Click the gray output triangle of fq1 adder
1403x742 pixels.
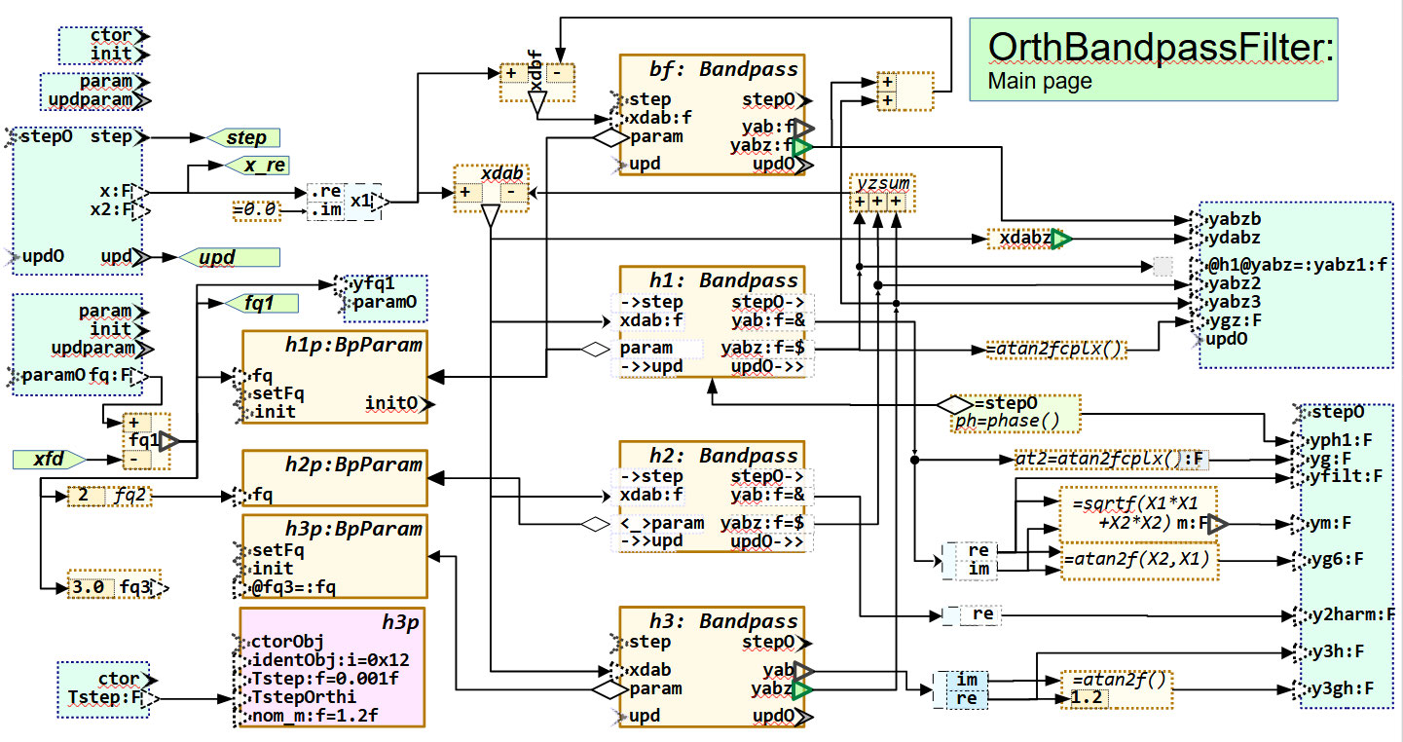[x=168, y=440]
